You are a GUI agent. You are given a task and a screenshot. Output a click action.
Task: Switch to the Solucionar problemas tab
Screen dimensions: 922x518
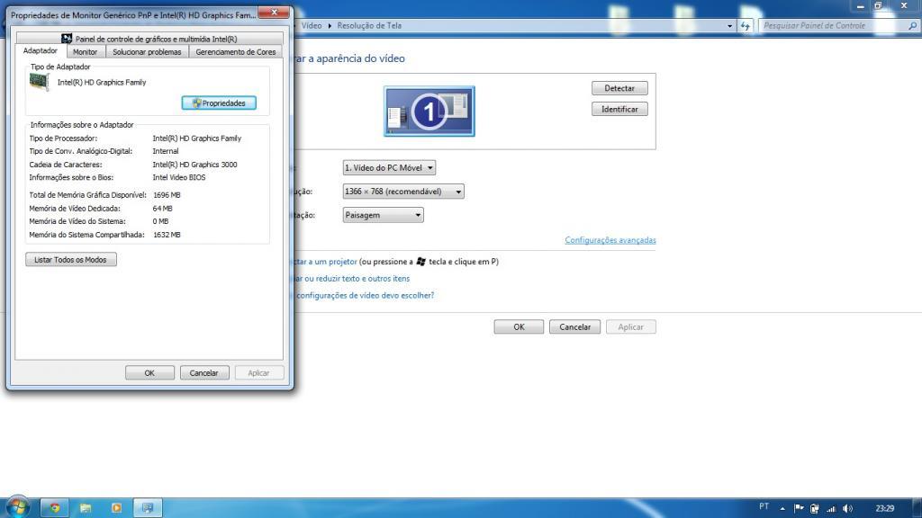click(147, 52)
